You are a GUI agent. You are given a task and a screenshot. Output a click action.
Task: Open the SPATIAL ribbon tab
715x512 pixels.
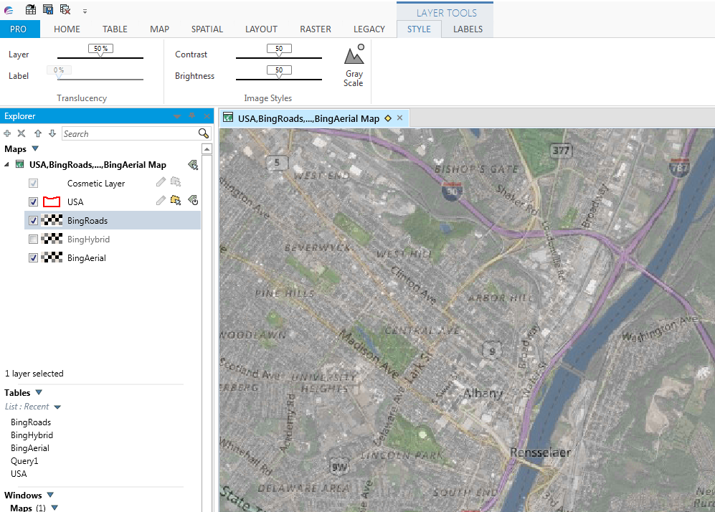(207, 29)
